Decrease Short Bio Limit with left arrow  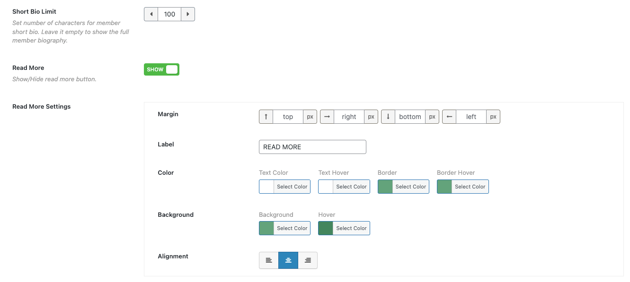pos(151,14)
